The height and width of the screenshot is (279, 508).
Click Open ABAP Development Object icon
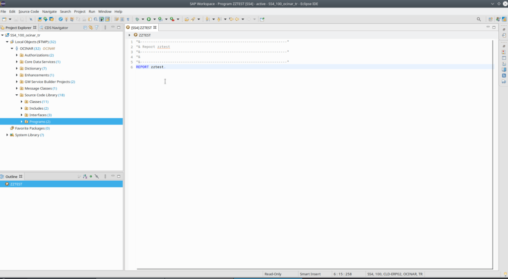point(40,19)
